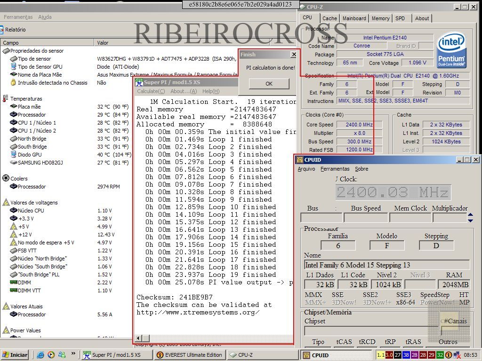Click the 2048MB RAM value in CPUID
This screenshot has height=361, width=482.
(454, 284)
